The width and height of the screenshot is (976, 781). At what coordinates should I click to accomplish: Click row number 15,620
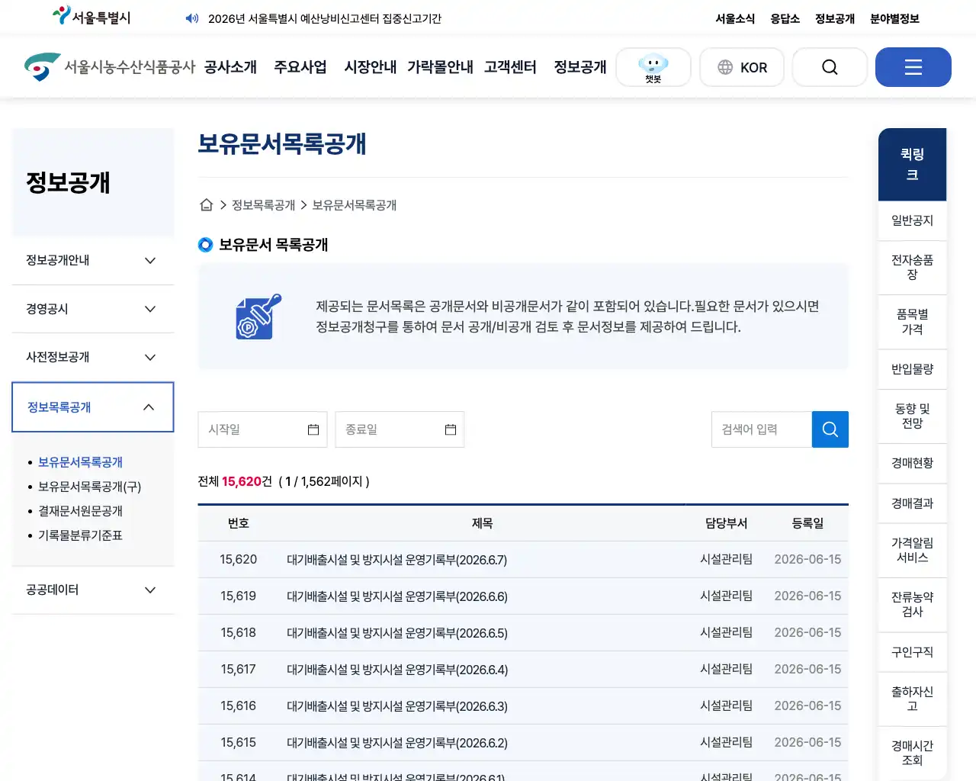coord(239,560)
